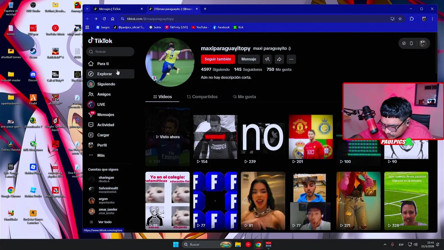Reload the page in Chrome
444x250 pixels.
(x=104, y=19)
